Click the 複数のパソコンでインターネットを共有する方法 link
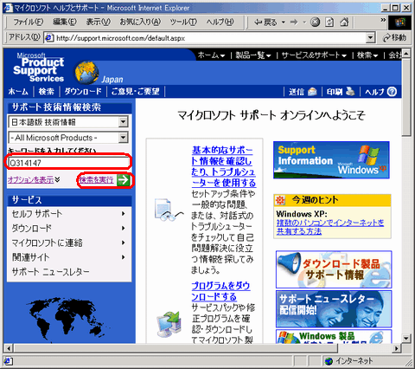Image resolution: width=415 pixels, height=369 pixels. coord(330,227)
